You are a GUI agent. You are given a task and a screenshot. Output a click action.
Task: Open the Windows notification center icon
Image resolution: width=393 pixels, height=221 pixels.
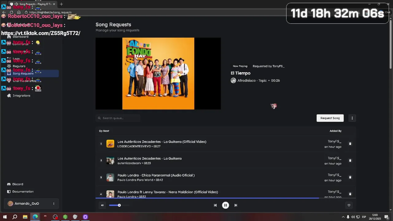[x=387, y=217]
